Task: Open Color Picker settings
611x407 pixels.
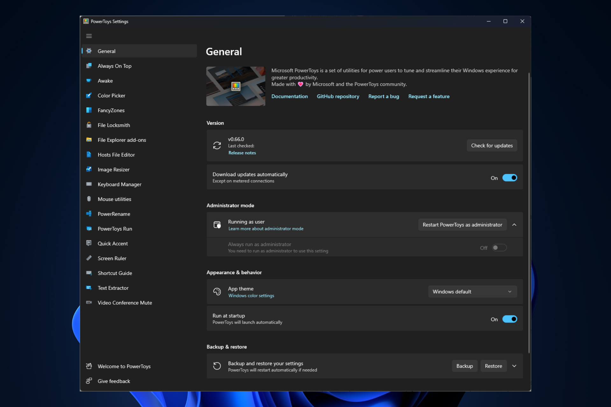Action: click(x=111, y=95)
